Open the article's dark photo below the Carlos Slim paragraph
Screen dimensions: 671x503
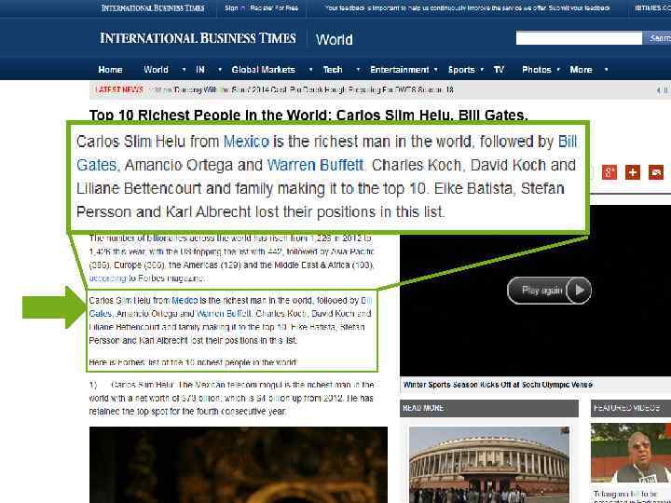(x=239, y=465)
